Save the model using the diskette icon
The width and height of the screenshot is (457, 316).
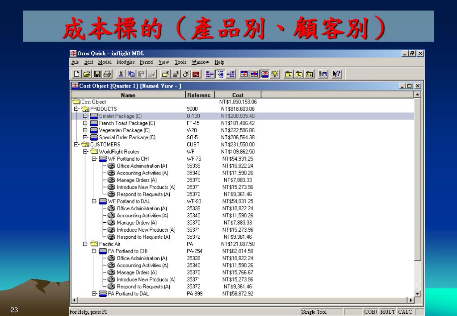point(97,74)
